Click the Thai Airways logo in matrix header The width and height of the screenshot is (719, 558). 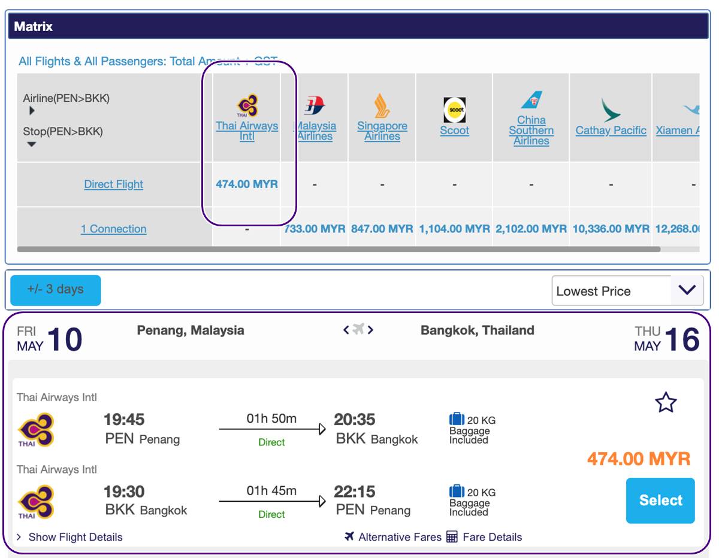pyautogui.click(x=247, y=107)
